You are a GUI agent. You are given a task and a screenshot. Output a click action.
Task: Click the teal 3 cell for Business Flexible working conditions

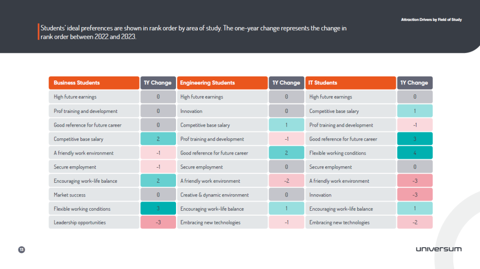point(158,209)
